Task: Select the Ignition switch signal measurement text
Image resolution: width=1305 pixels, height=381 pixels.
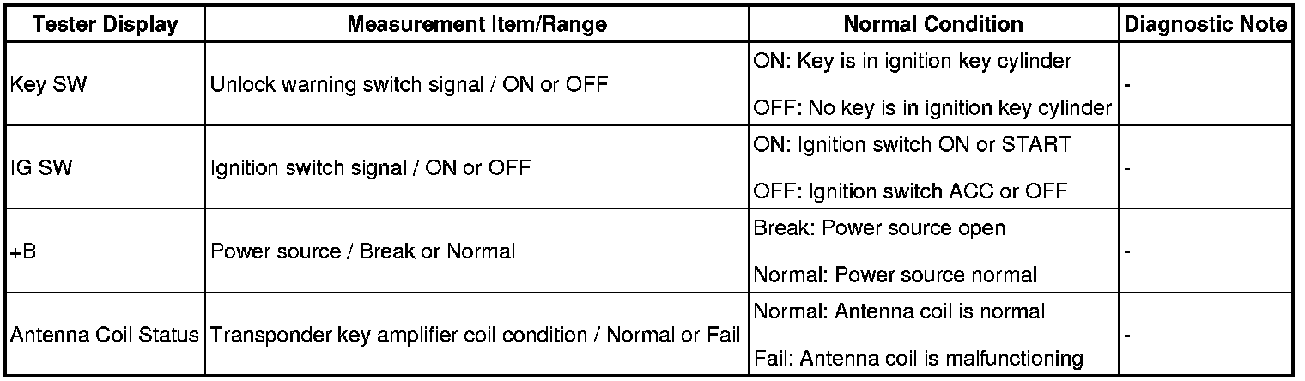Action: (x=370, y=168)
